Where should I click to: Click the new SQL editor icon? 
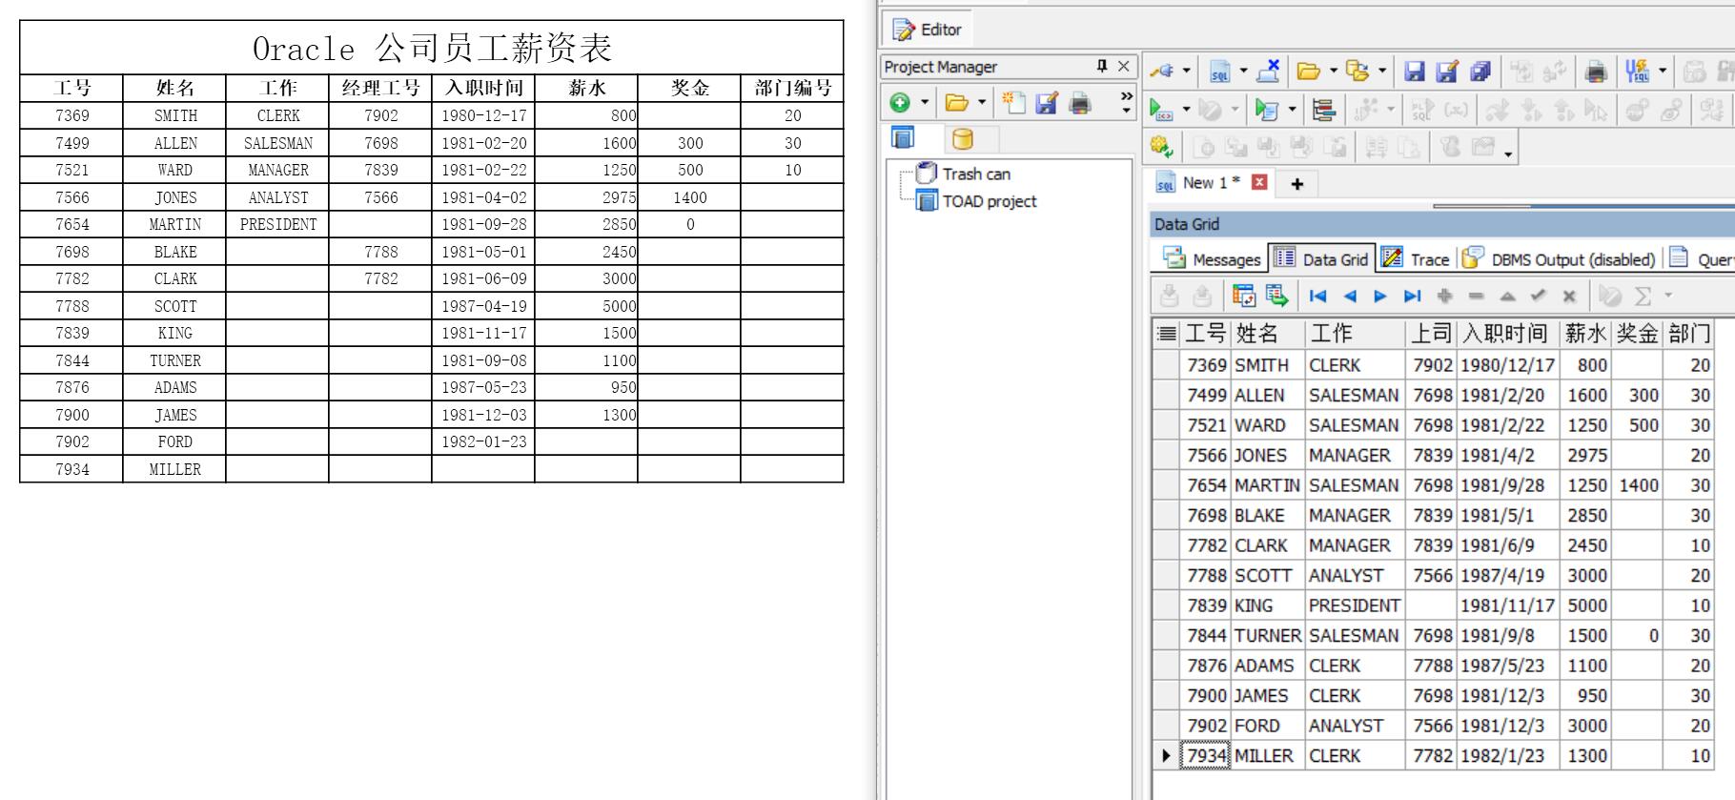click(x=1220, y=71)
